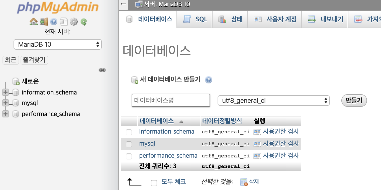Click database icon beside performance_schema in tree
Image resolution: width=381 pixels, height=190 pixels.
coord(16,114)
